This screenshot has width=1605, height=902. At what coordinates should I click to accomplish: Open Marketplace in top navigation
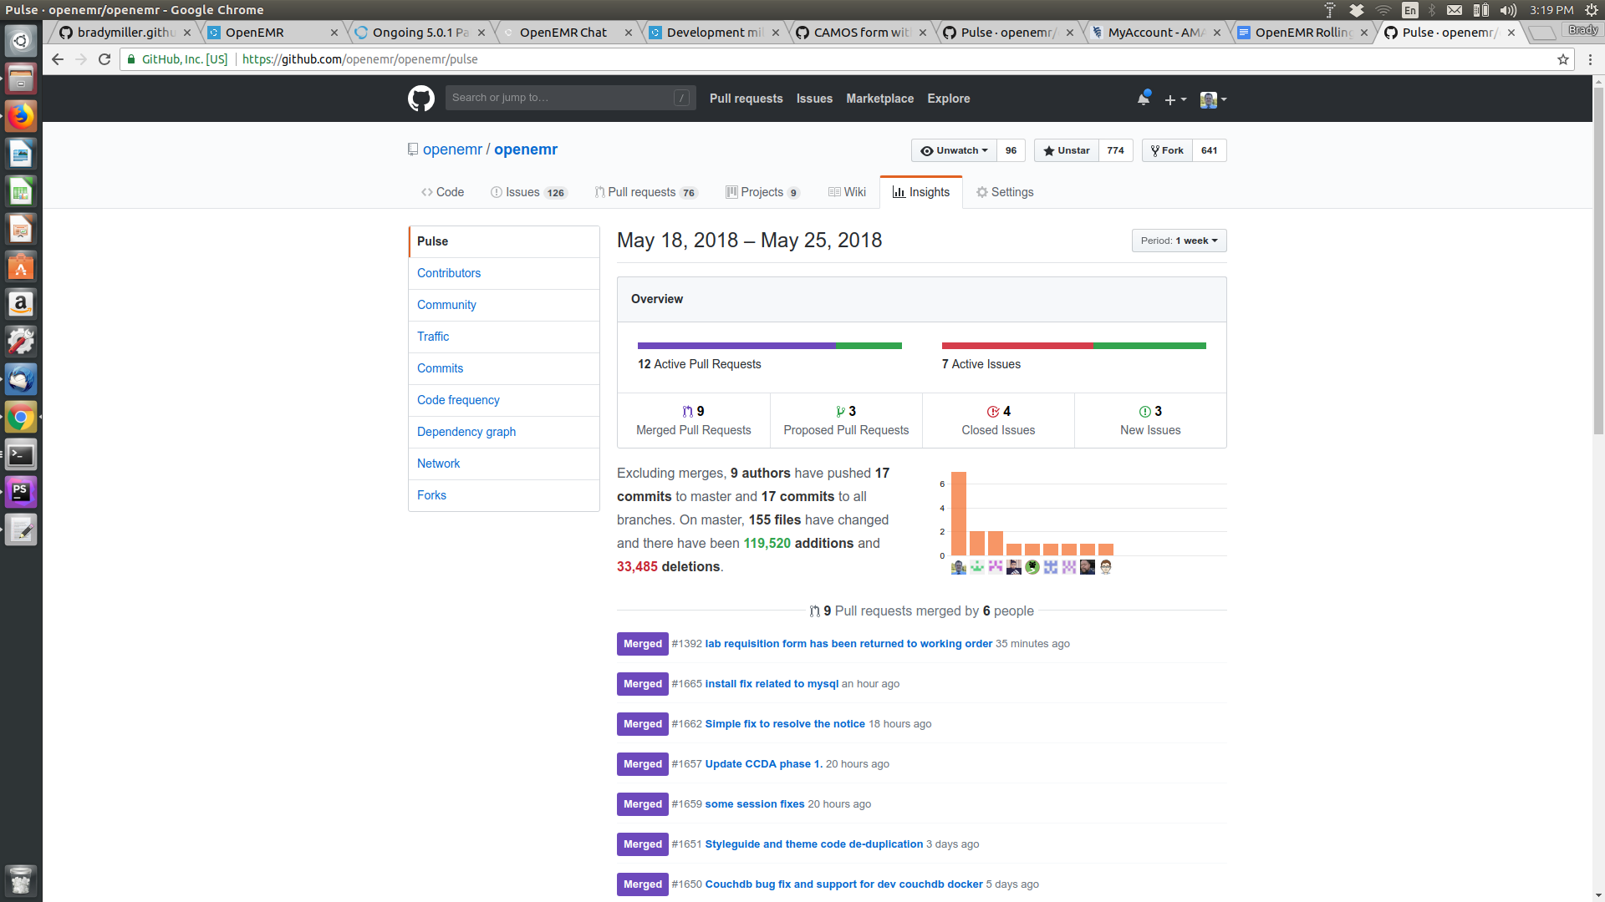pos(879,99)
